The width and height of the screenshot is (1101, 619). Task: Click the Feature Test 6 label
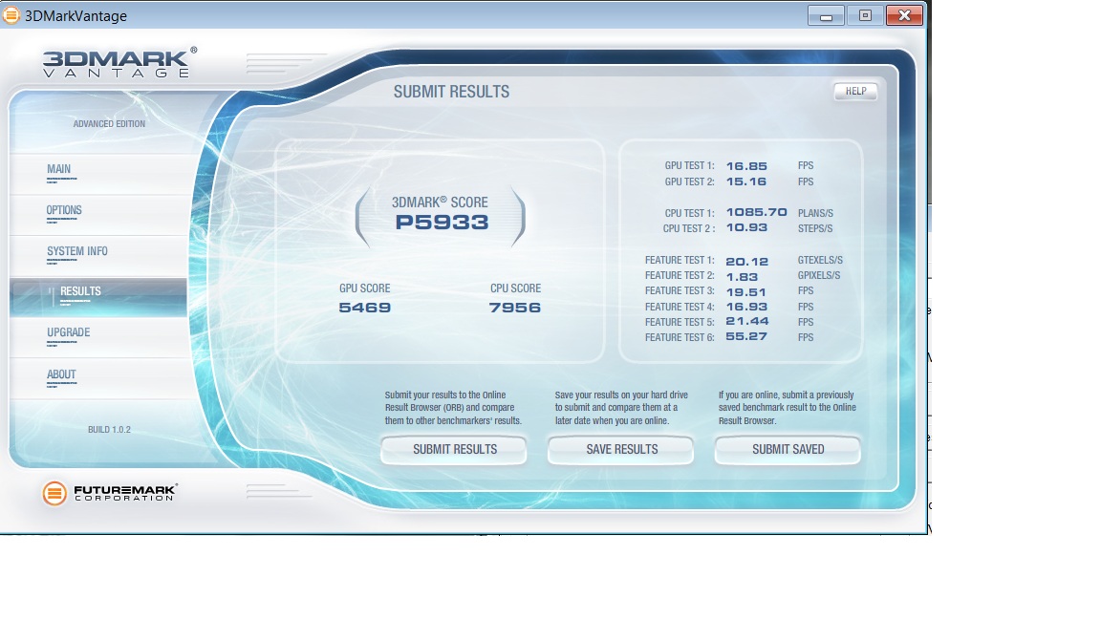click(680, 337)
